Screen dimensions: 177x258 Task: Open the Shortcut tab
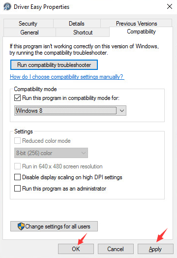point(83,32)
